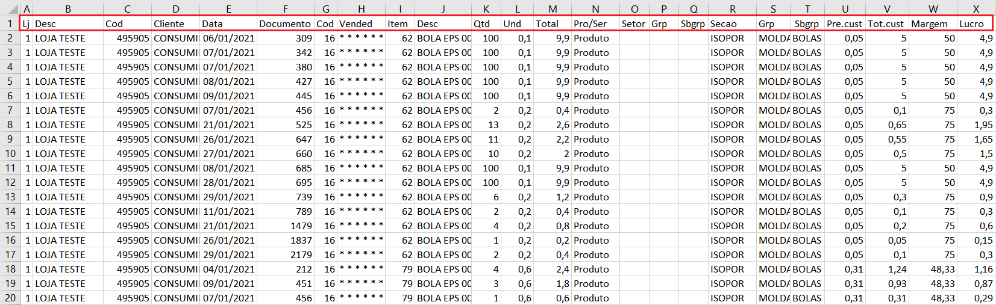Select the cell with document number 2179
996x305 pixels.
tap(286, 254)
